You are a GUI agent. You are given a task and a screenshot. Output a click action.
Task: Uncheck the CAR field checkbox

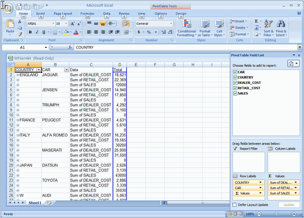coord(235,72)
